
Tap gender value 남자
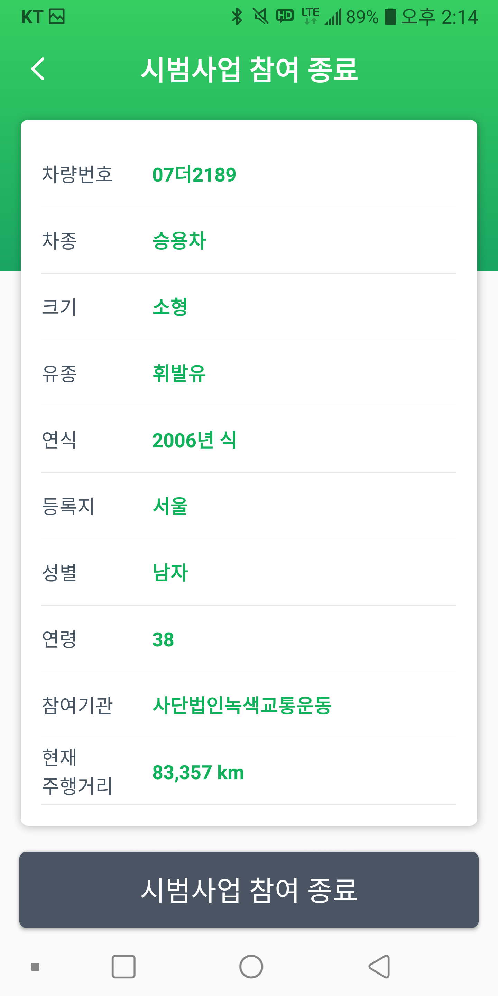[170, 573]
